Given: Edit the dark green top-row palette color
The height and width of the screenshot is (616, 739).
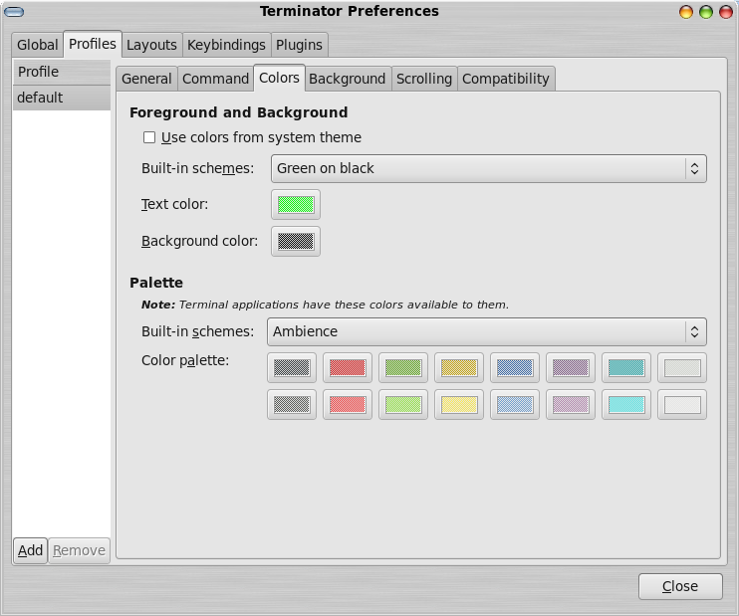Looking at the screenshot, I should coord(403,368).
